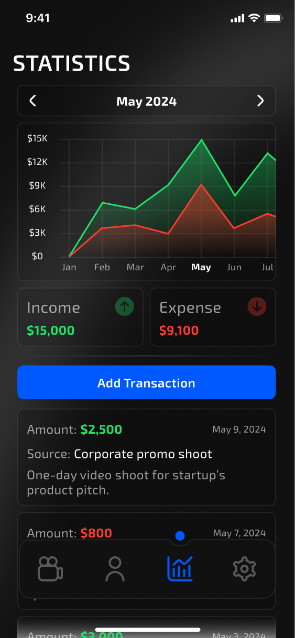Open the Corporate promo shoot transaction
The height and width of the screenshot is (638, 295).
(x=147, y=457)
